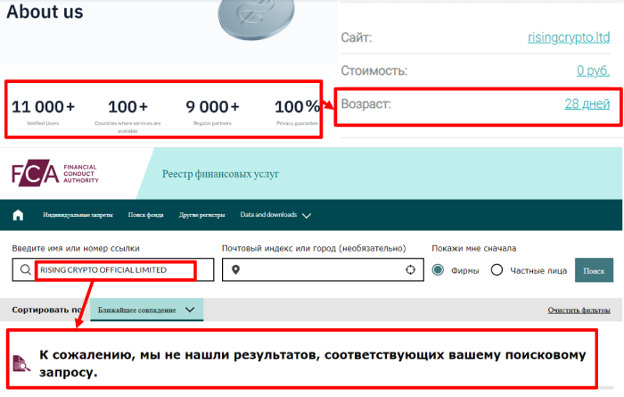This screenshot has width=624, height=397.
Task: Click Очистить фильтры link
Action: coord(579,310)
